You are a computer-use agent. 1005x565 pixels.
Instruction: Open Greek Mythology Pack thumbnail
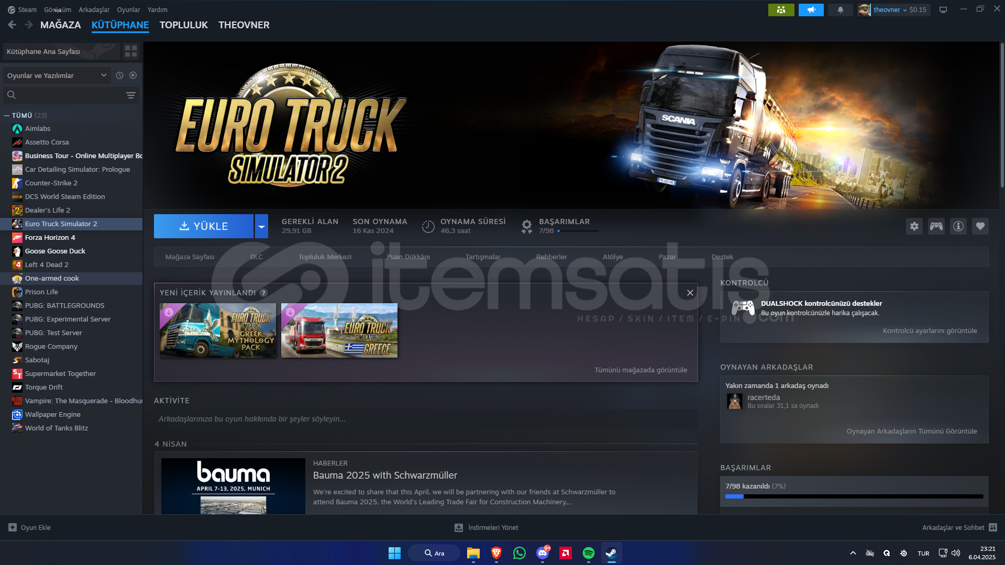coord(218,330)
